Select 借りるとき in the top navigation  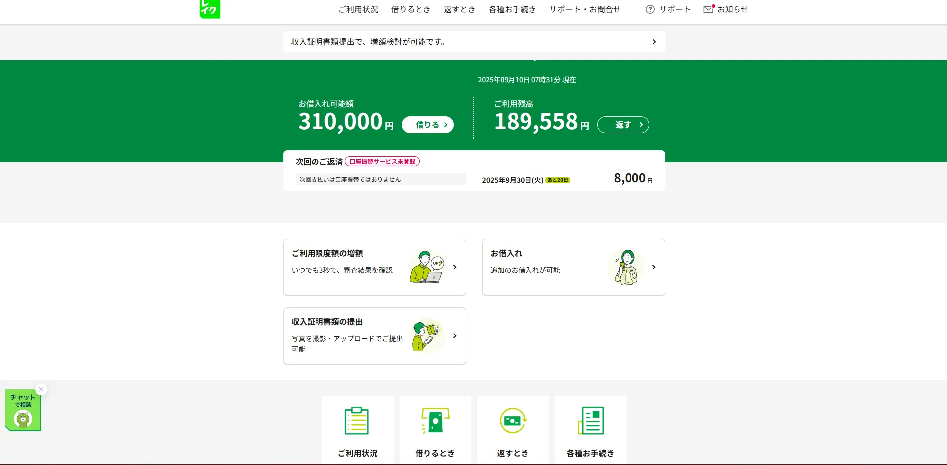(411, 9)
